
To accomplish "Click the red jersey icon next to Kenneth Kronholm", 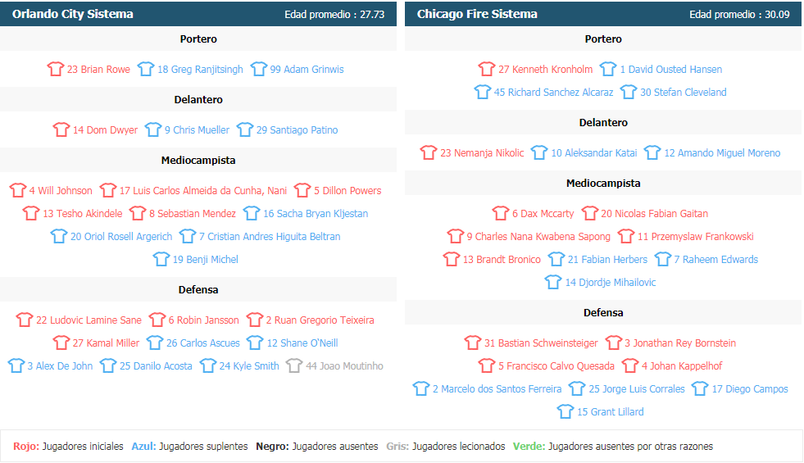I will click(486, 69).
